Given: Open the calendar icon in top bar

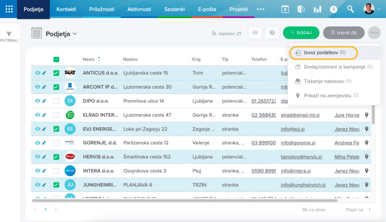Looking at the screenshot, I should (x=285, y=9).
